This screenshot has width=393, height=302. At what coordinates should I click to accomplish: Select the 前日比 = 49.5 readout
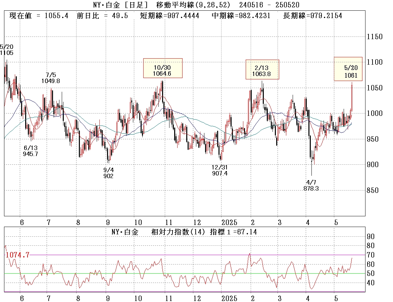click(102, 16)
